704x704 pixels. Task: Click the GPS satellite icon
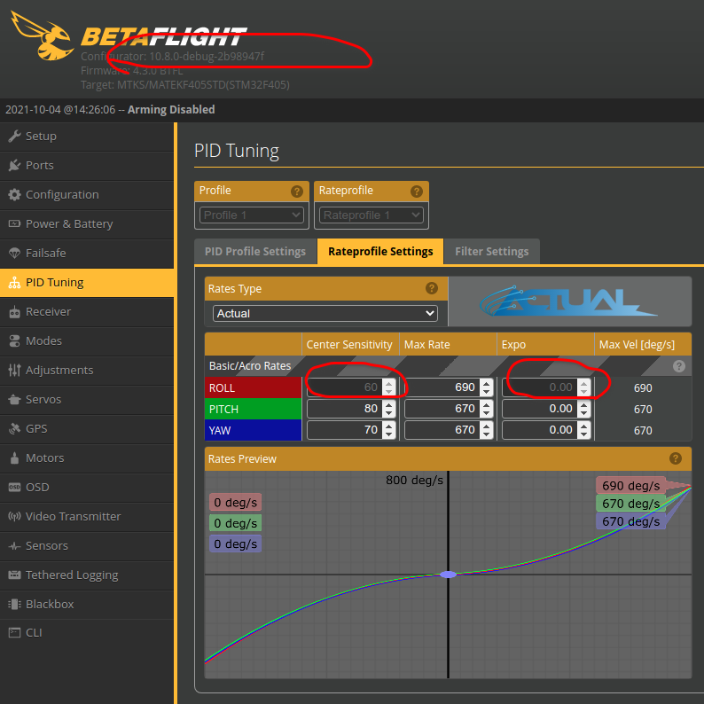(14, 429)
